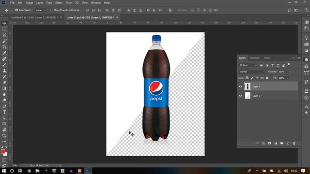Open the File menu

pos(12,3)
